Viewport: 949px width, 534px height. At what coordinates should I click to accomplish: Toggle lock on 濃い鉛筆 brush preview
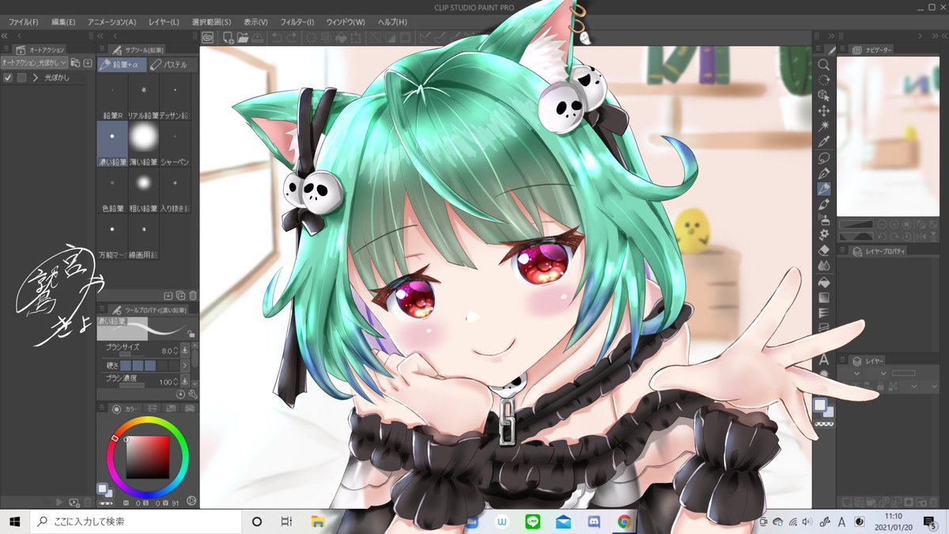pos(191,335)
